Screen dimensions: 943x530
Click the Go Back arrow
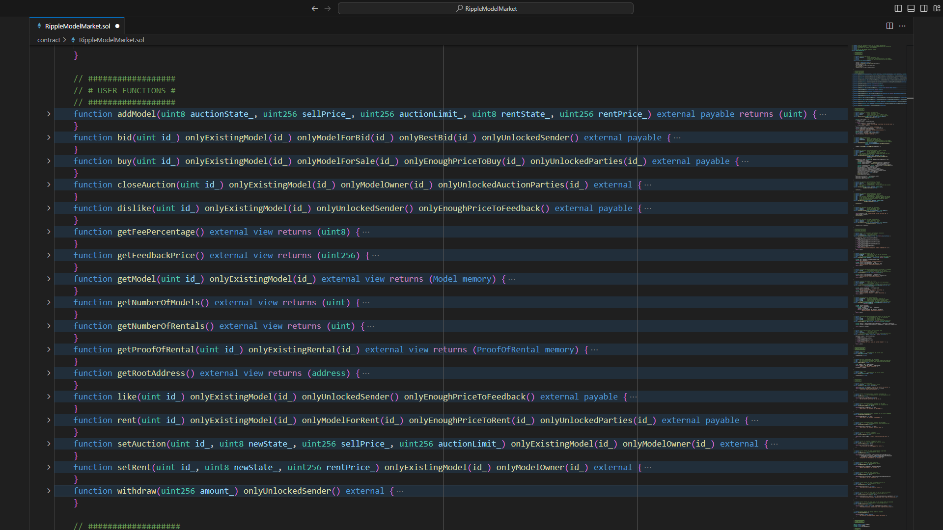[315, 8]
